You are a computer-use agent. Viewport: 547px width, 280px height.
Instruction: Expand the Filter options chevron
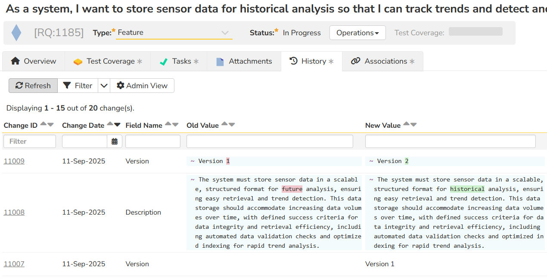pos(104,86)
